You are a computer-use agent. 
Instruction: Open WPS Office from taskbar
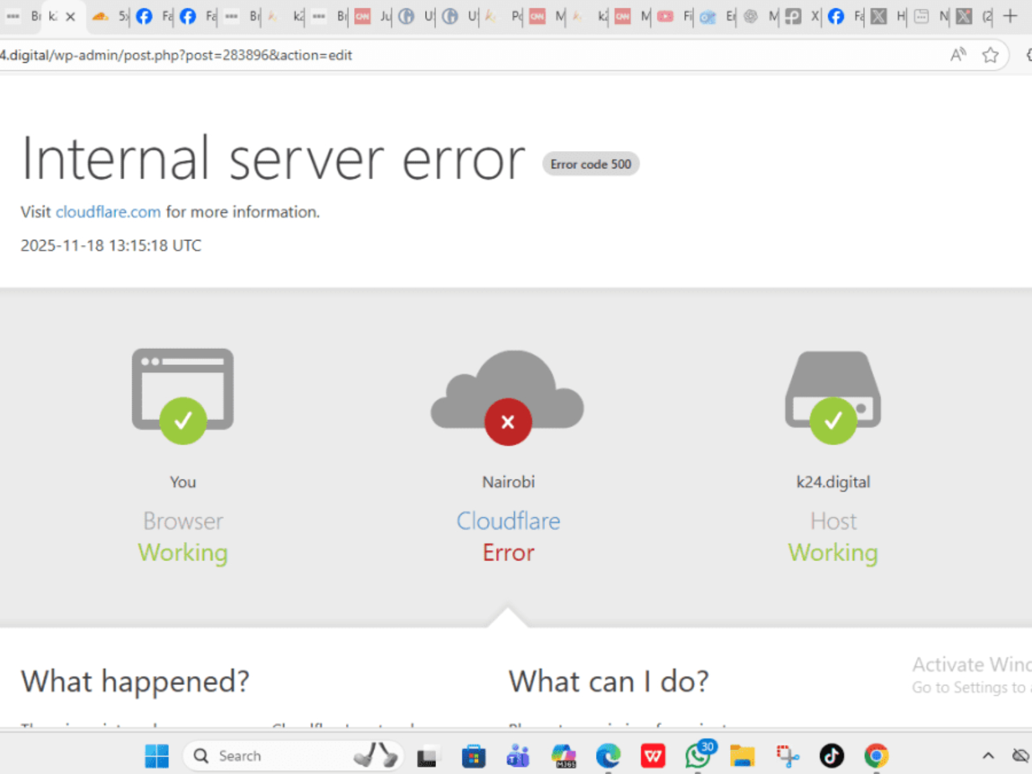pyautogui.click(x=653, y=756)
